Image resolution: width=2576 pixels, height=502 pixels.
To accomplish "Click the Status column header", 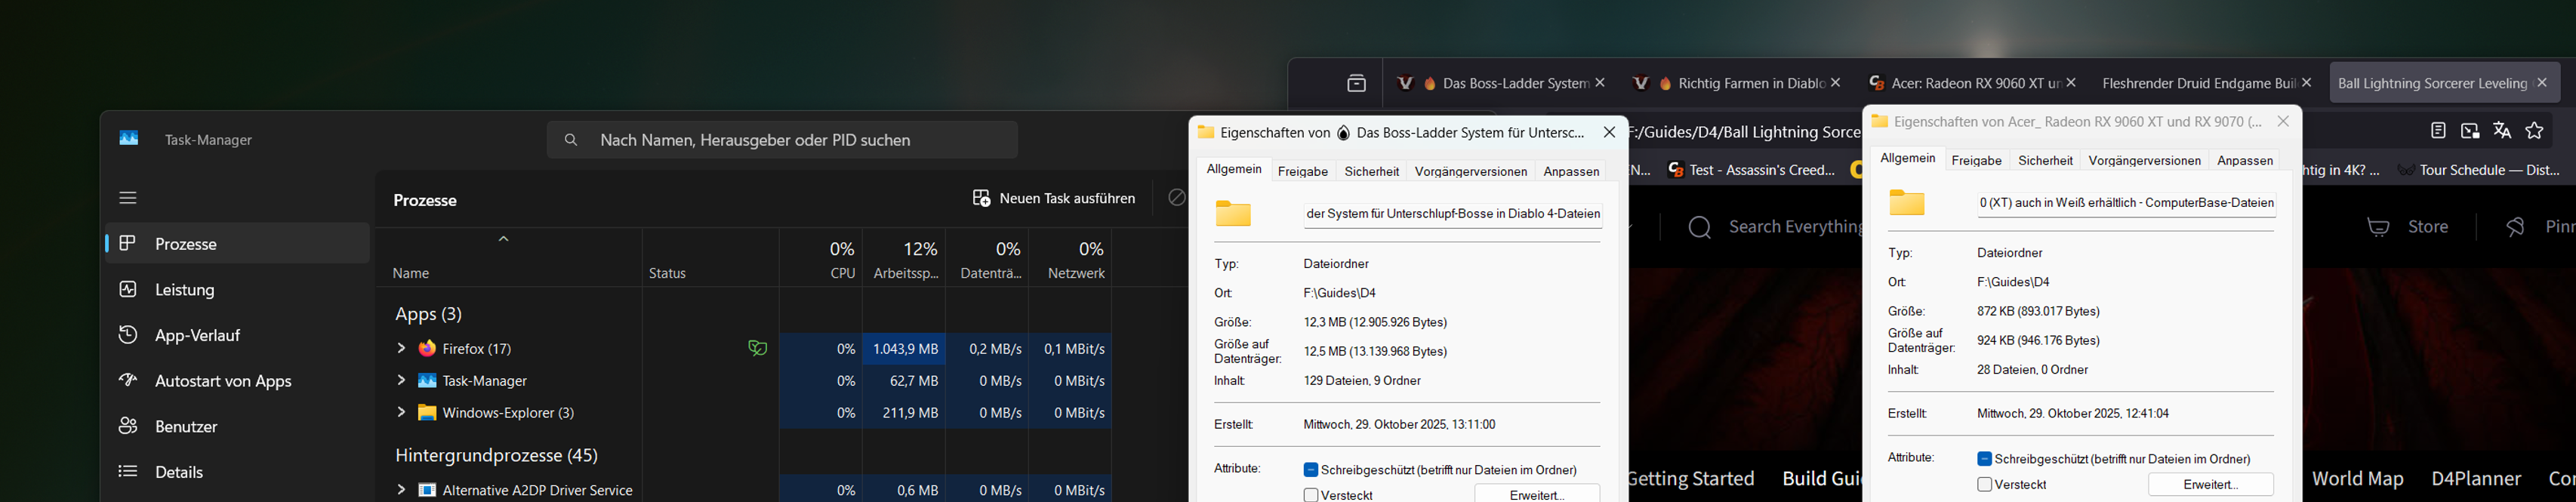I will [x=710, y=259].
